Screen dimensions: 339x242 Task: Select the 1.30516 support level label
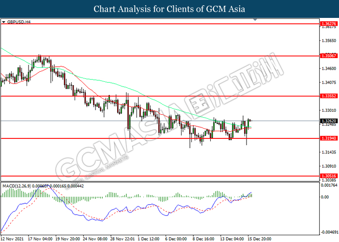pos(329,176)
